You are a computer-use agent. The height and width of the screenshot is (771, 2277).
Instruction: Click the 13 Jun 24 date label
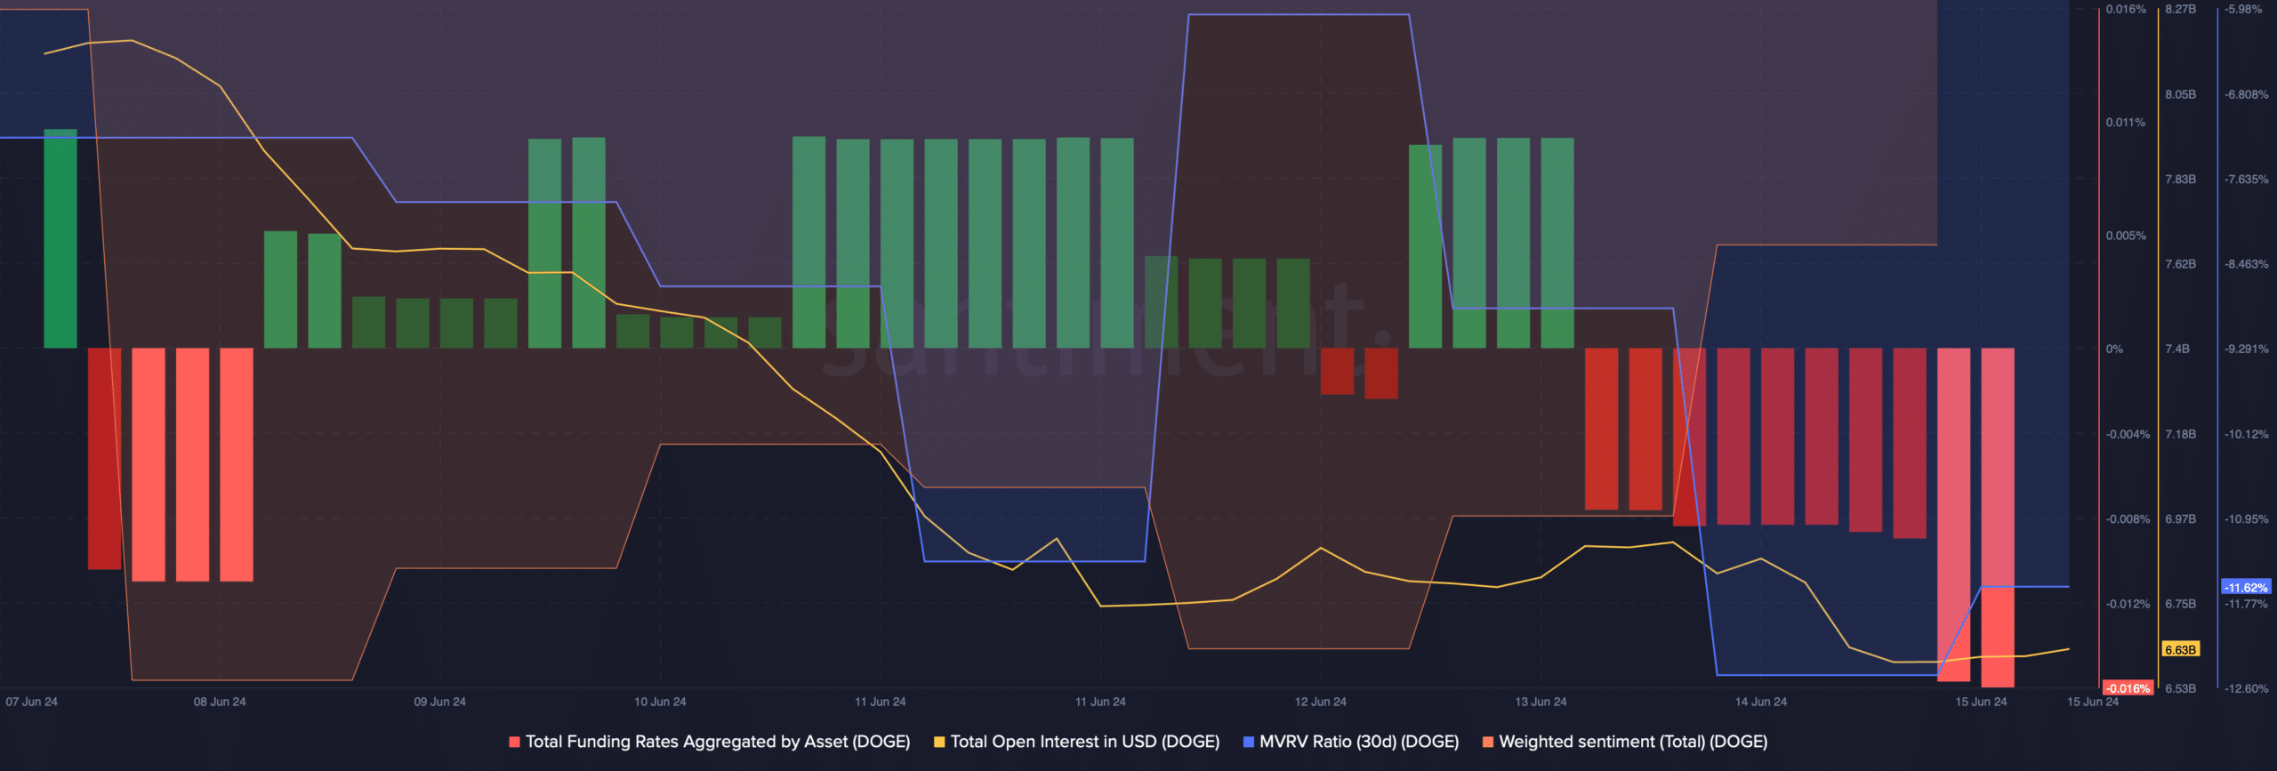point(1541,702)
